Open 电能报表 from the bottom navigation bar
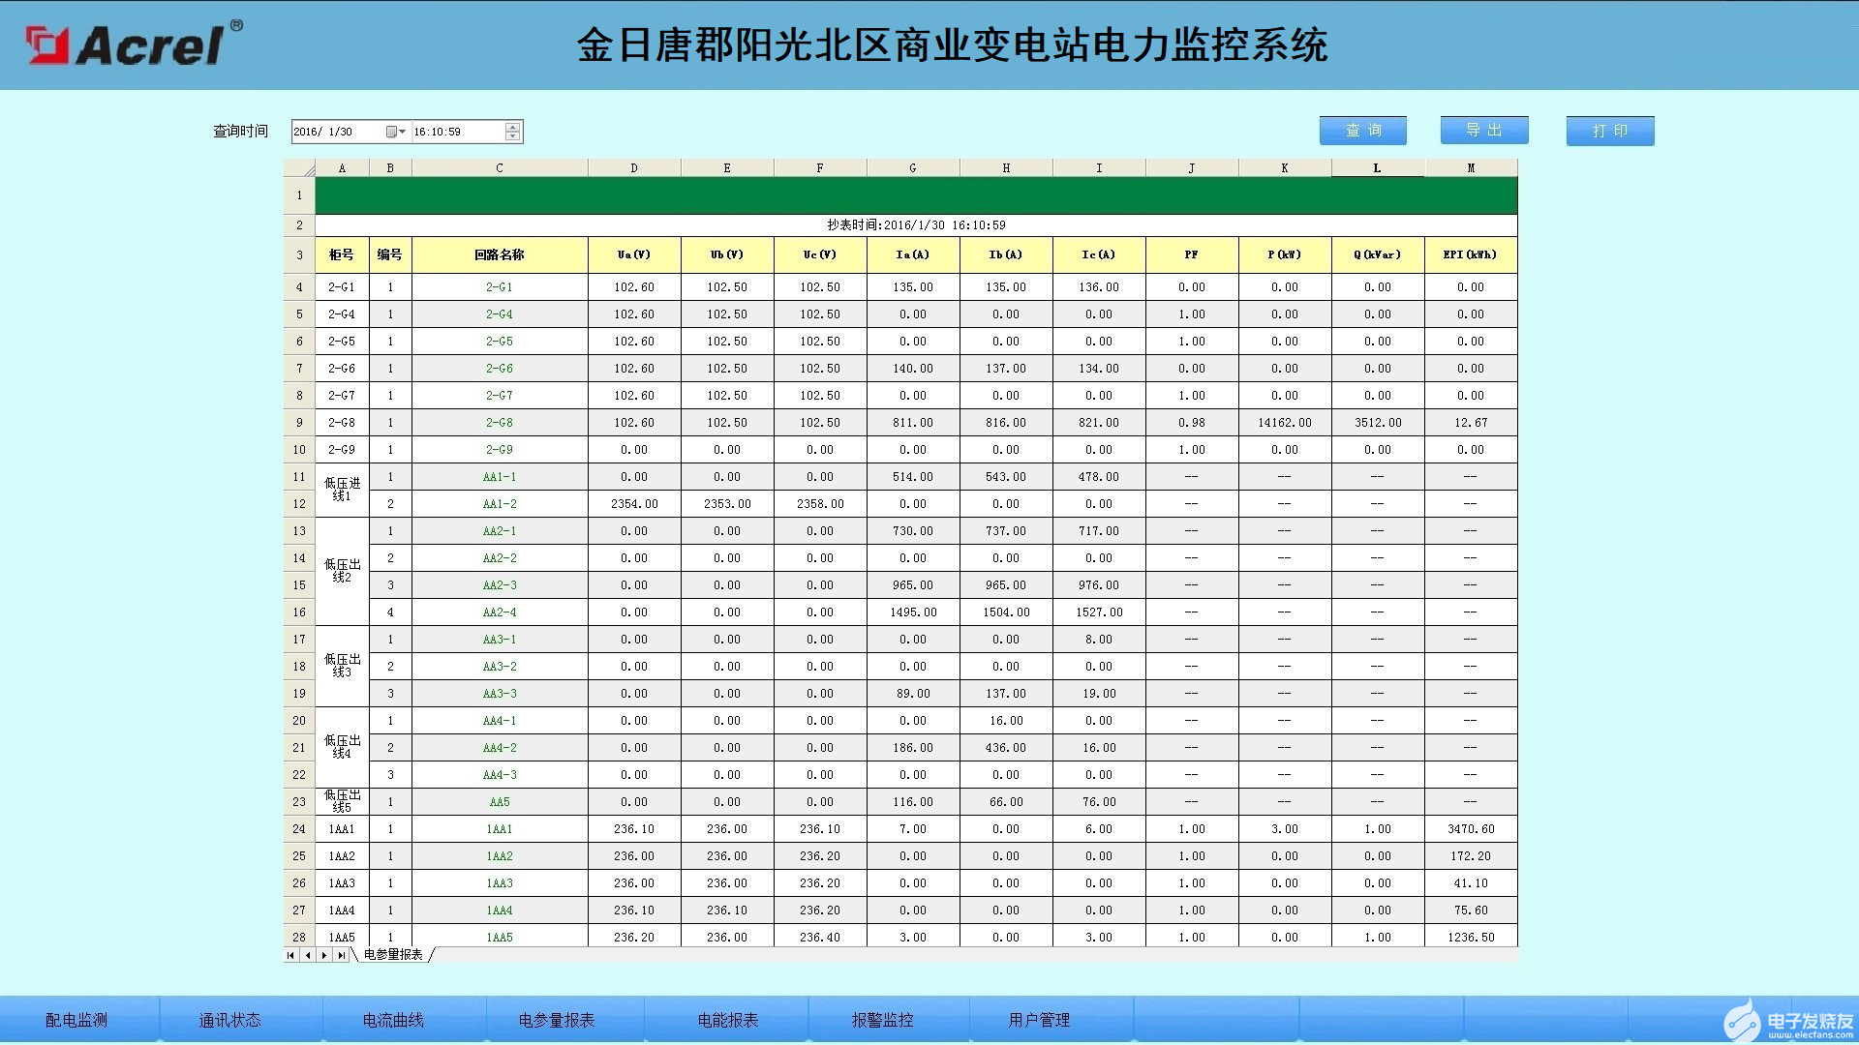 click(x=729, y=1019)
